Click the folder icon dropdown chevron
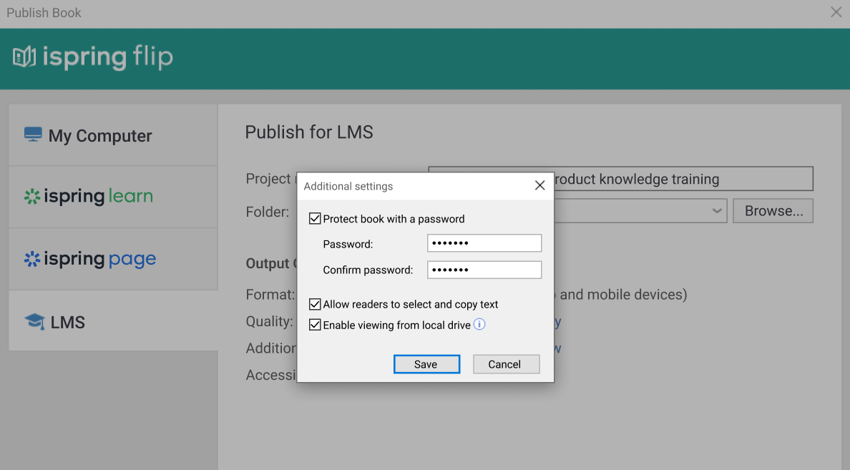Screen dimensions: 850x470 [x=716, y=210]
